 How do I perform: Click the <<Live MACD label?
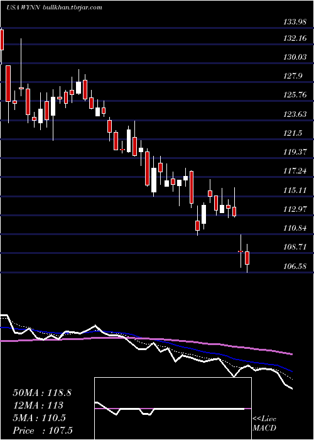(264, 424)
